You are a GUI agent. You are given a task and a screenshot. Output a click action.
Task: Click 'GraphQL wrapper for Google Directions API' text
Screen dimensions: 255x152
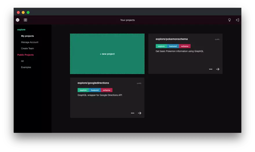coord(100,95)
